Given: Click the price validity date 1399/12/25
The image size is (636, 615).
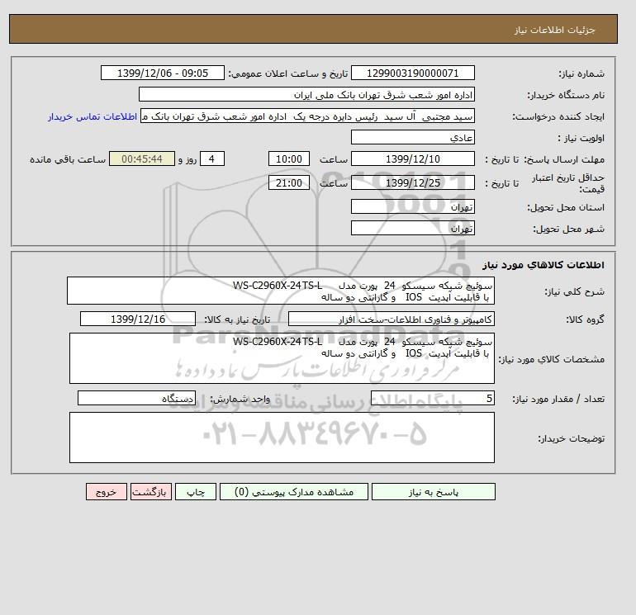Looking at the screenshot, I should [x=412, y=182].
